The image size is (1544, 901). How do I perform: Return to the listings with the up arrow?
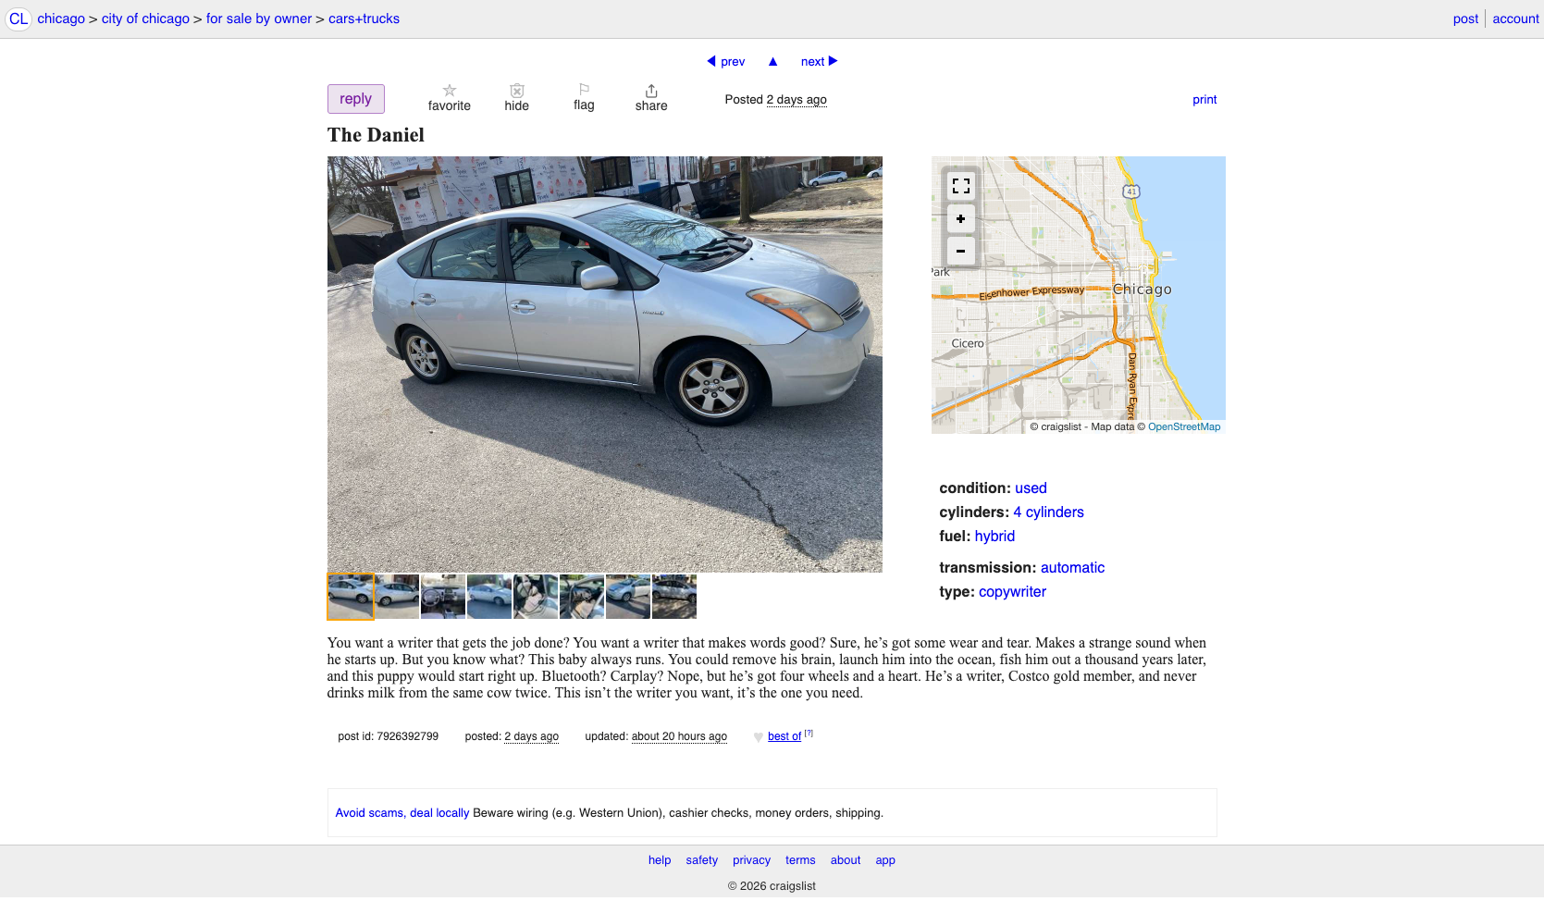pos(773,61)
